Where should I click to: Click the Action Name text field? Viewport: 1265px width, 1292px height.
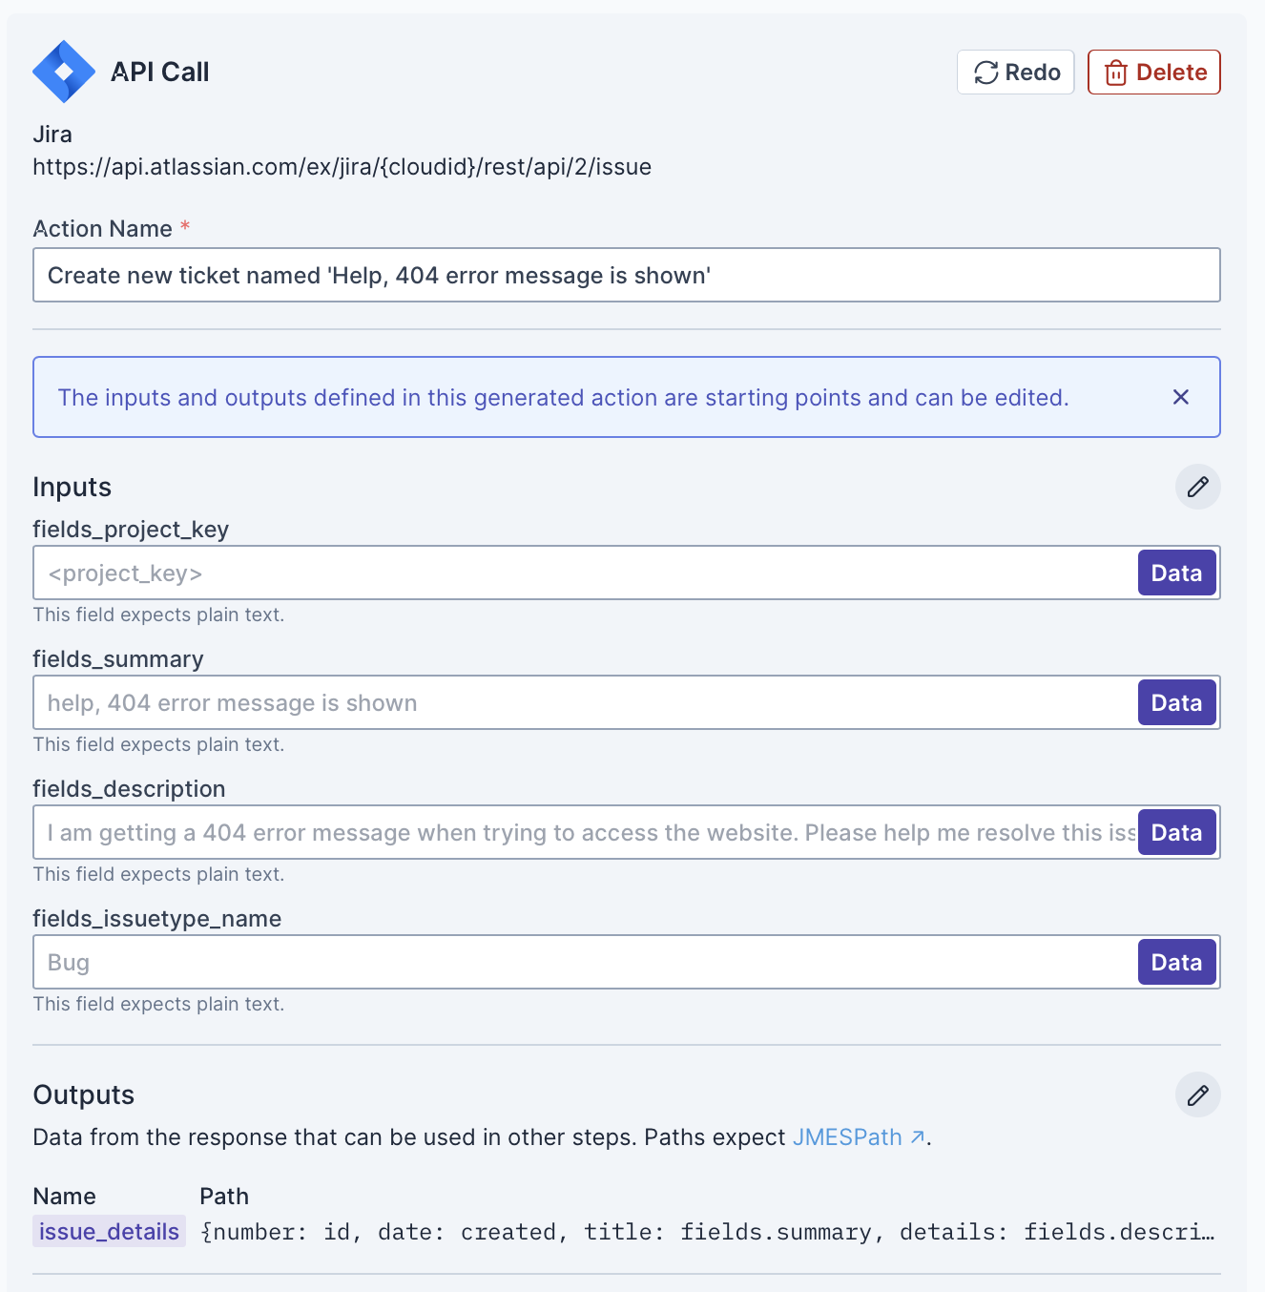pyautogui.click(x=626, y=276)
